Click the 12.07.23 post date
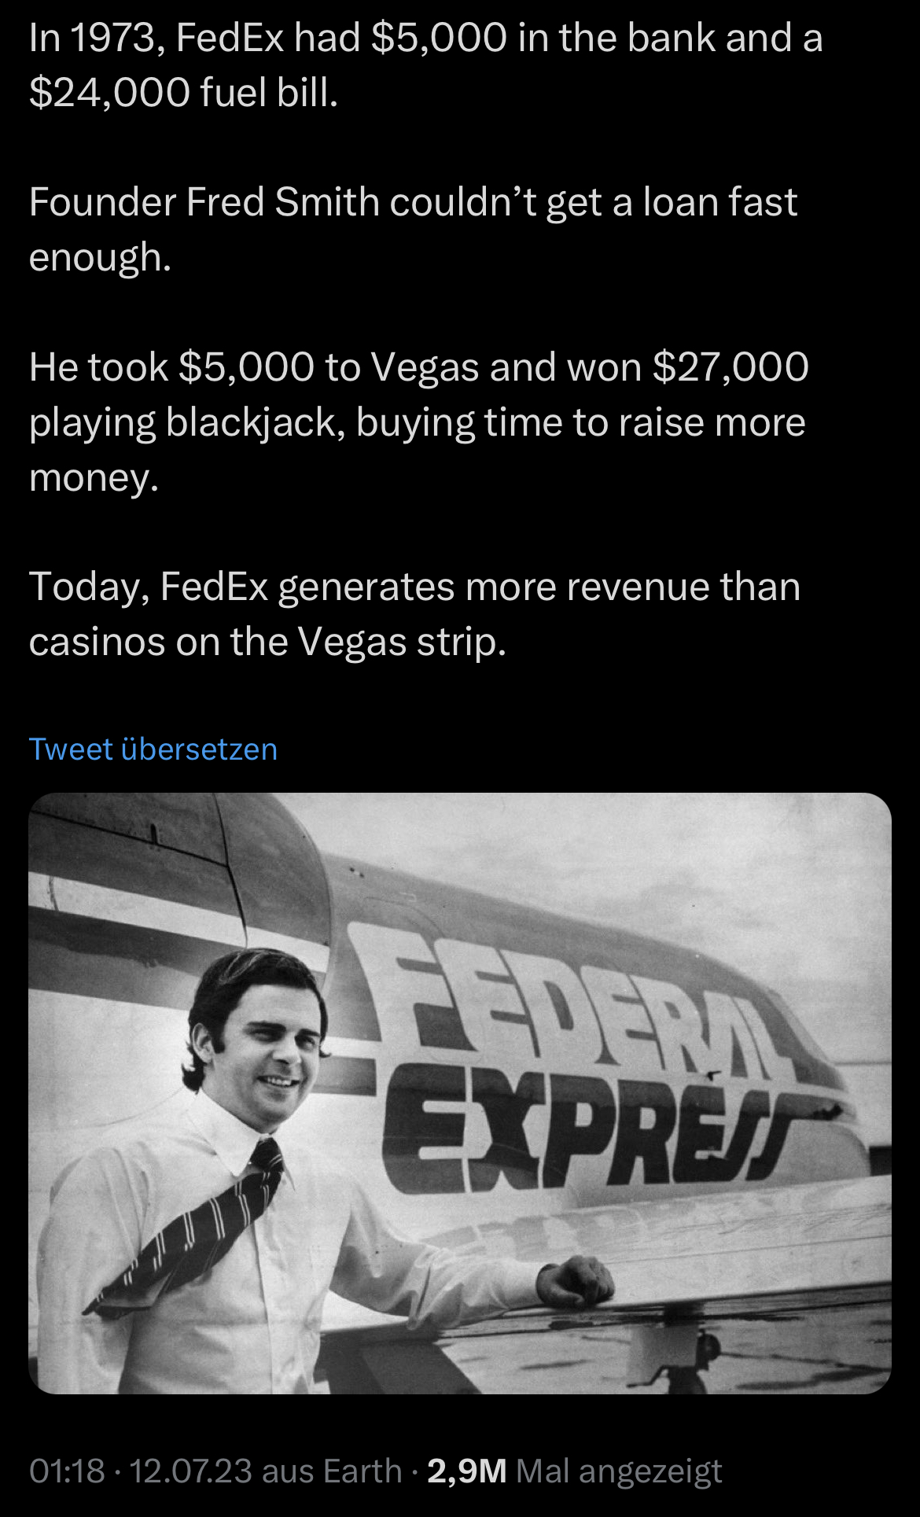 tap(190, 1471)
